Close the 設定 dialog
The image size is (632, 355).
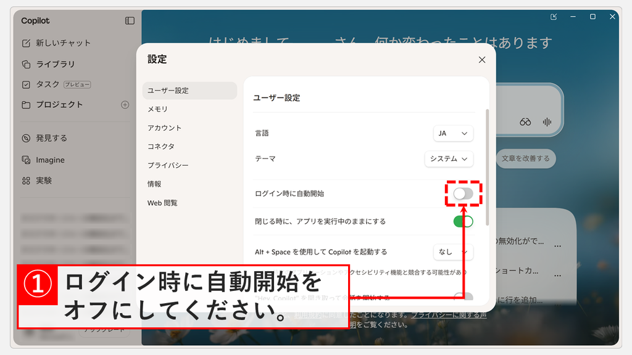(x=481, y=60)
